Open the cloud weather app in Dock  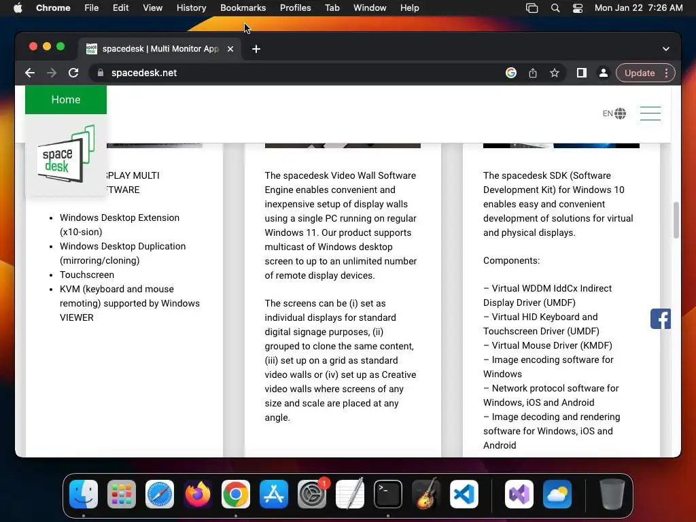pos(557,494)
